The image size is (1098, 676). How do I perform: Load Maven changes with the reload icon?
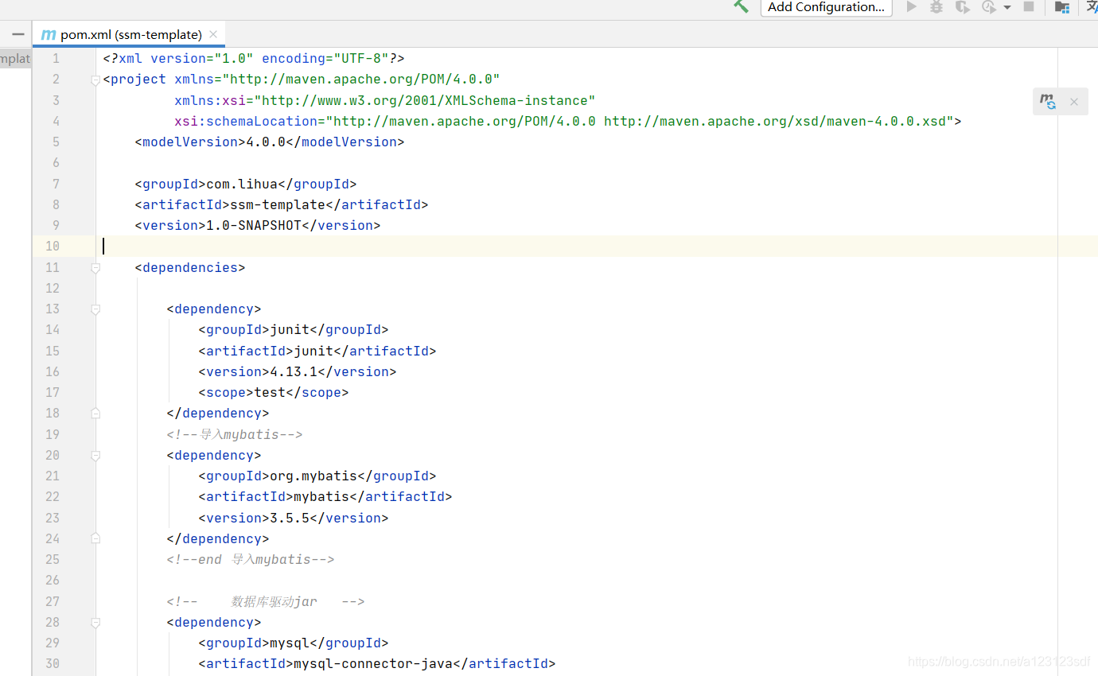coord(1048,101)
